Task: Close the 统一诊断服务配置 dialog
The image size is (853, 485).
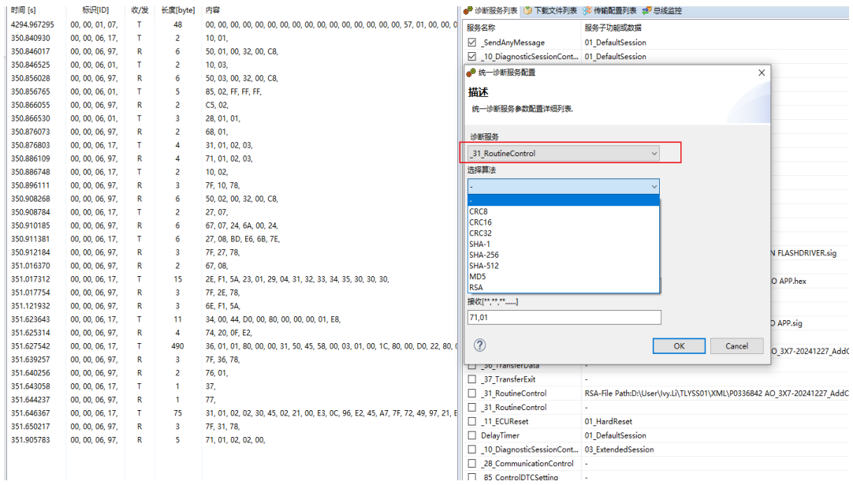Action: pos(761,73)
